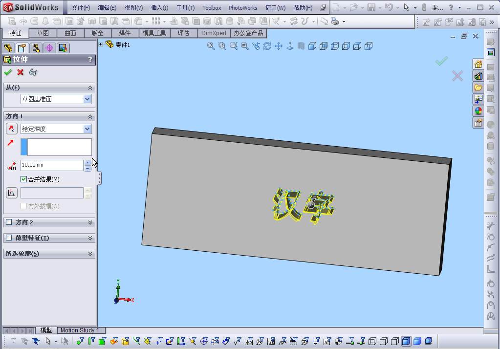Viewport: 500px width, 349px height.
Task: Switch to Motion Study 1 tab
Action: 80,330
